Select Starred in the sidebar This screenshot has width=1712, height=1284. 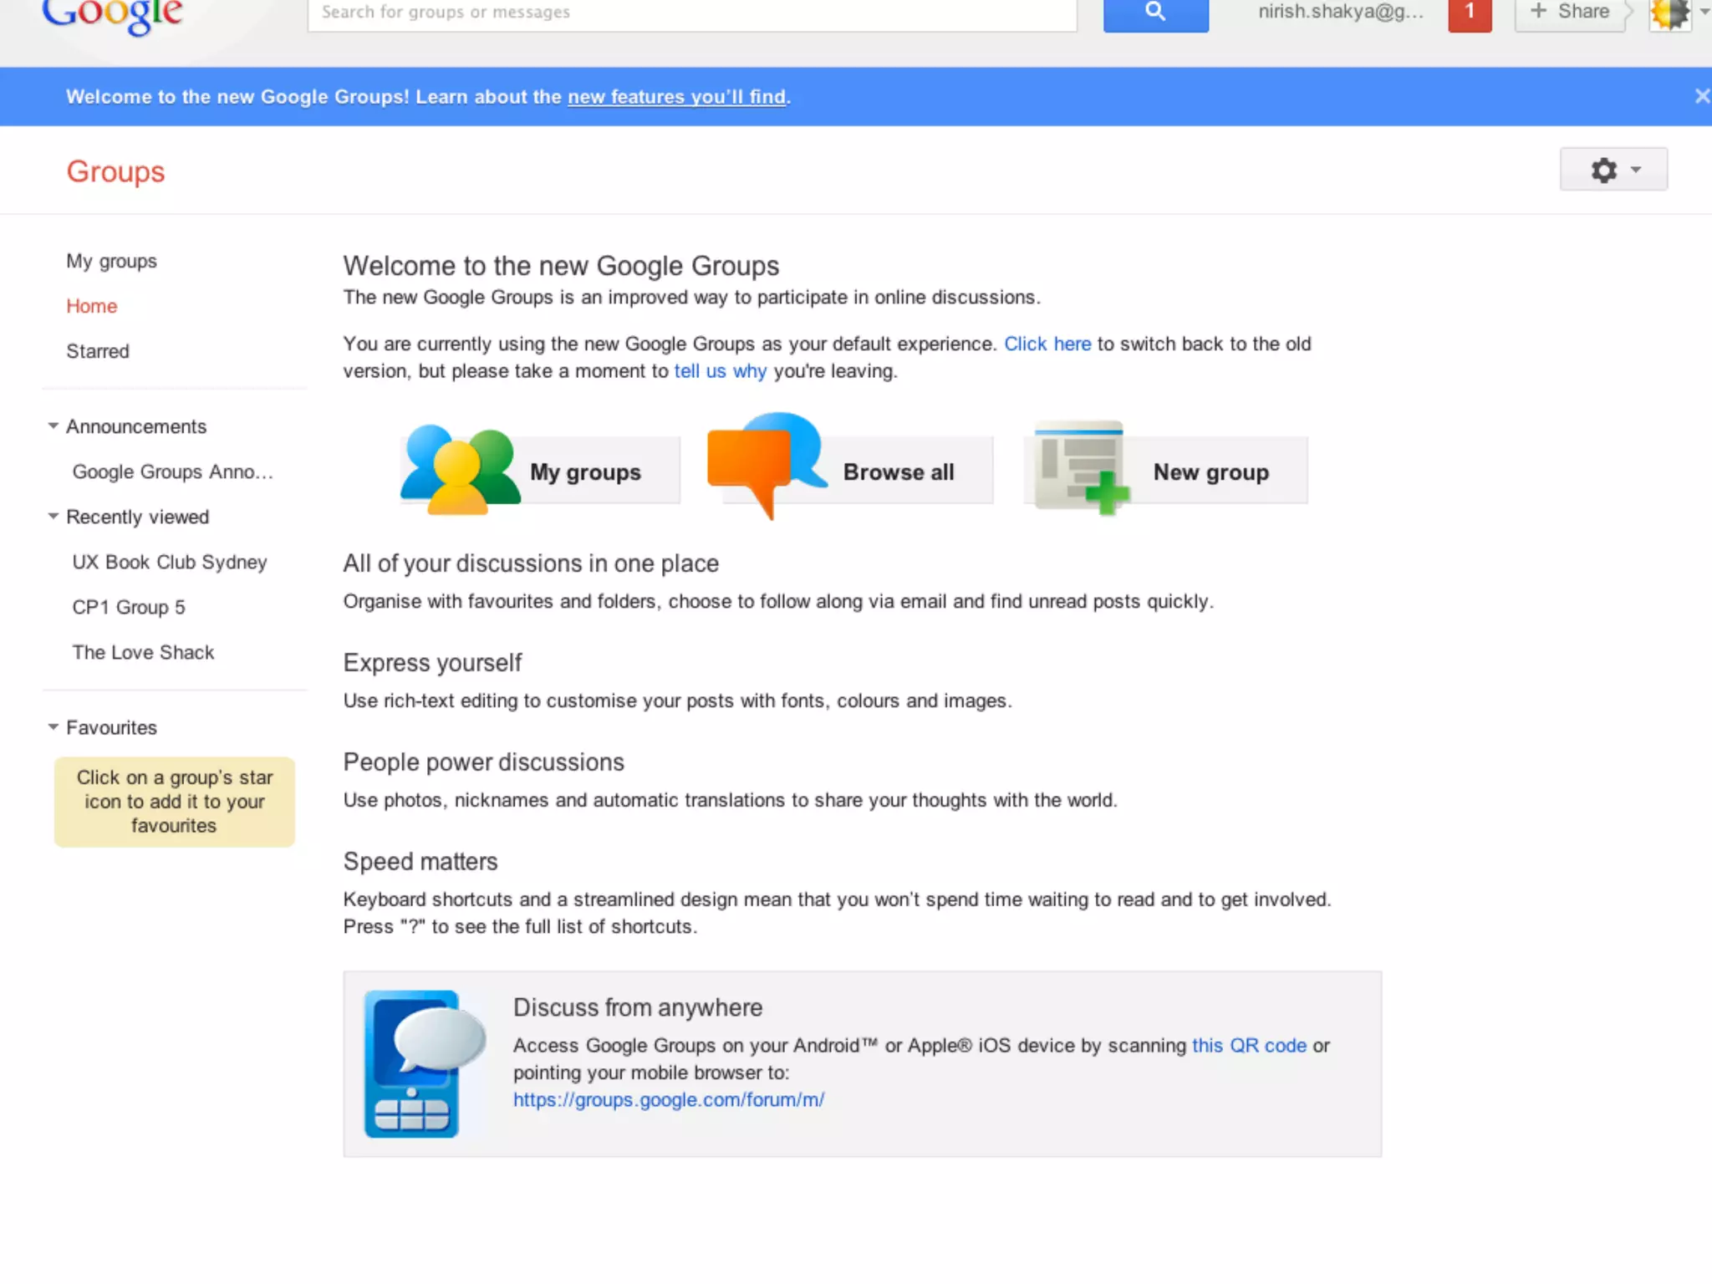pos(98,351)
